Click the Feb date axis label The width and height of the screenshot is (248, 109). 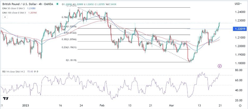click(x=102, y=106)
